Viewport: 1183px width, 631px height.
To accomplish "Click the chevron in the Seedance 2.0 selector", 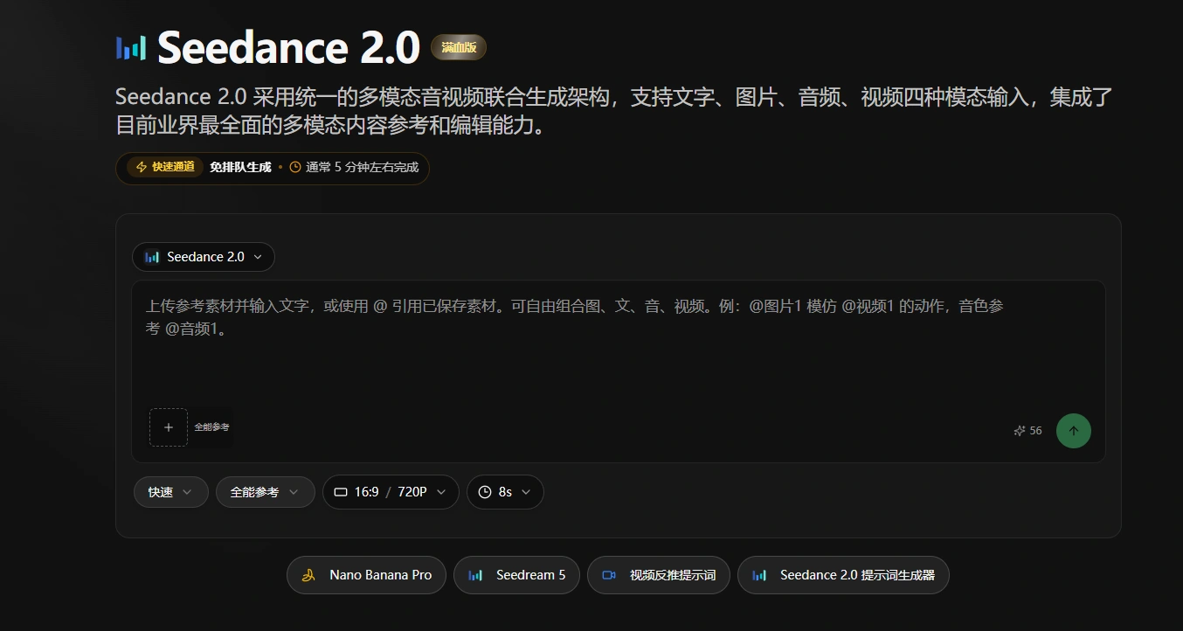I will (258, 257).
